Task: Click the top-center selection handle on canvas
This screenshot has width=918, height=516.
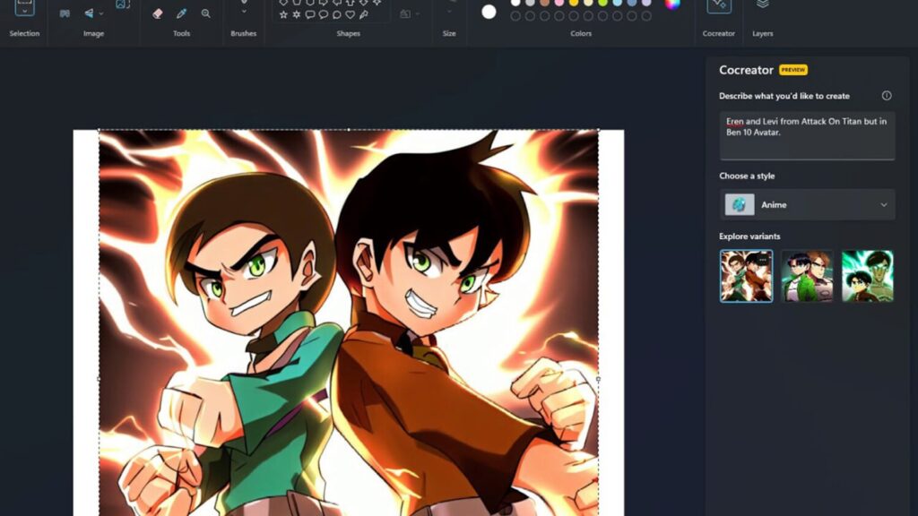Action: [x=349, y=130]
